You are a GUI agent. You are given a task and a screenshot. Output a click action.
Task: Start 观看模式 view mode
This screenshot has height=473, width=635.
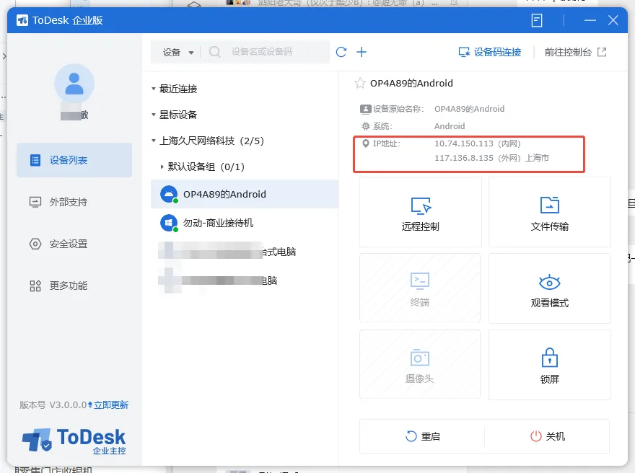click(x=550, y=288)
